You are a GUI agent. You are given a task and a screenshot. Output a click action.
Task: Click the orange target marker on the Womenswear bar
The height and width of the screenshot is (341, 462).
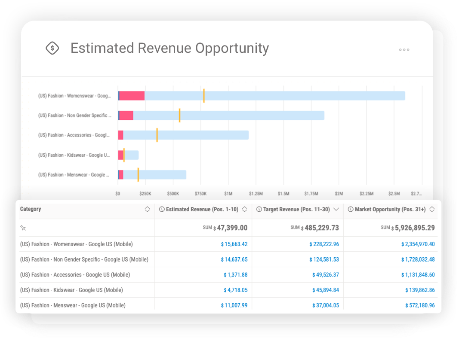(204, 95)
